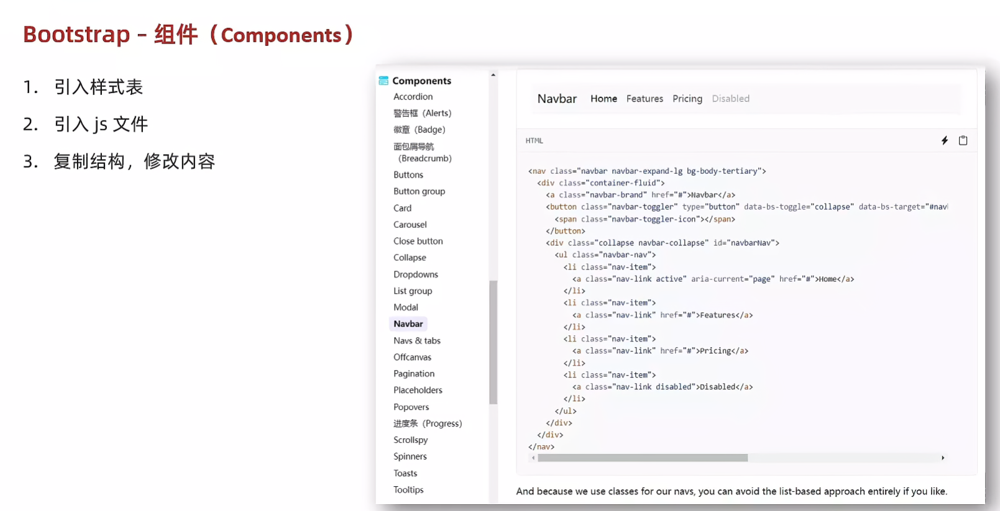
Task: Select Scrollspy in the sidebar
Action: coord(410,440)
